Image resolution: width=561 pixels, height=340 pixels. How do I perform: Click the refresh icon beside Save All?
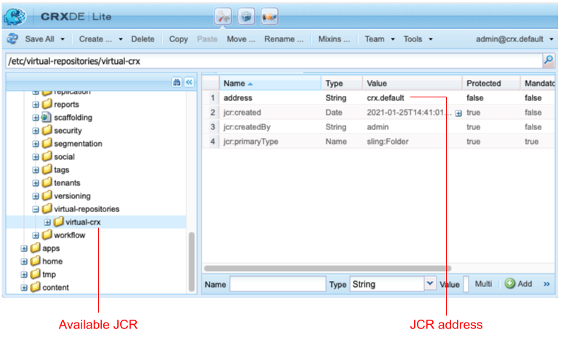[12, 39]
